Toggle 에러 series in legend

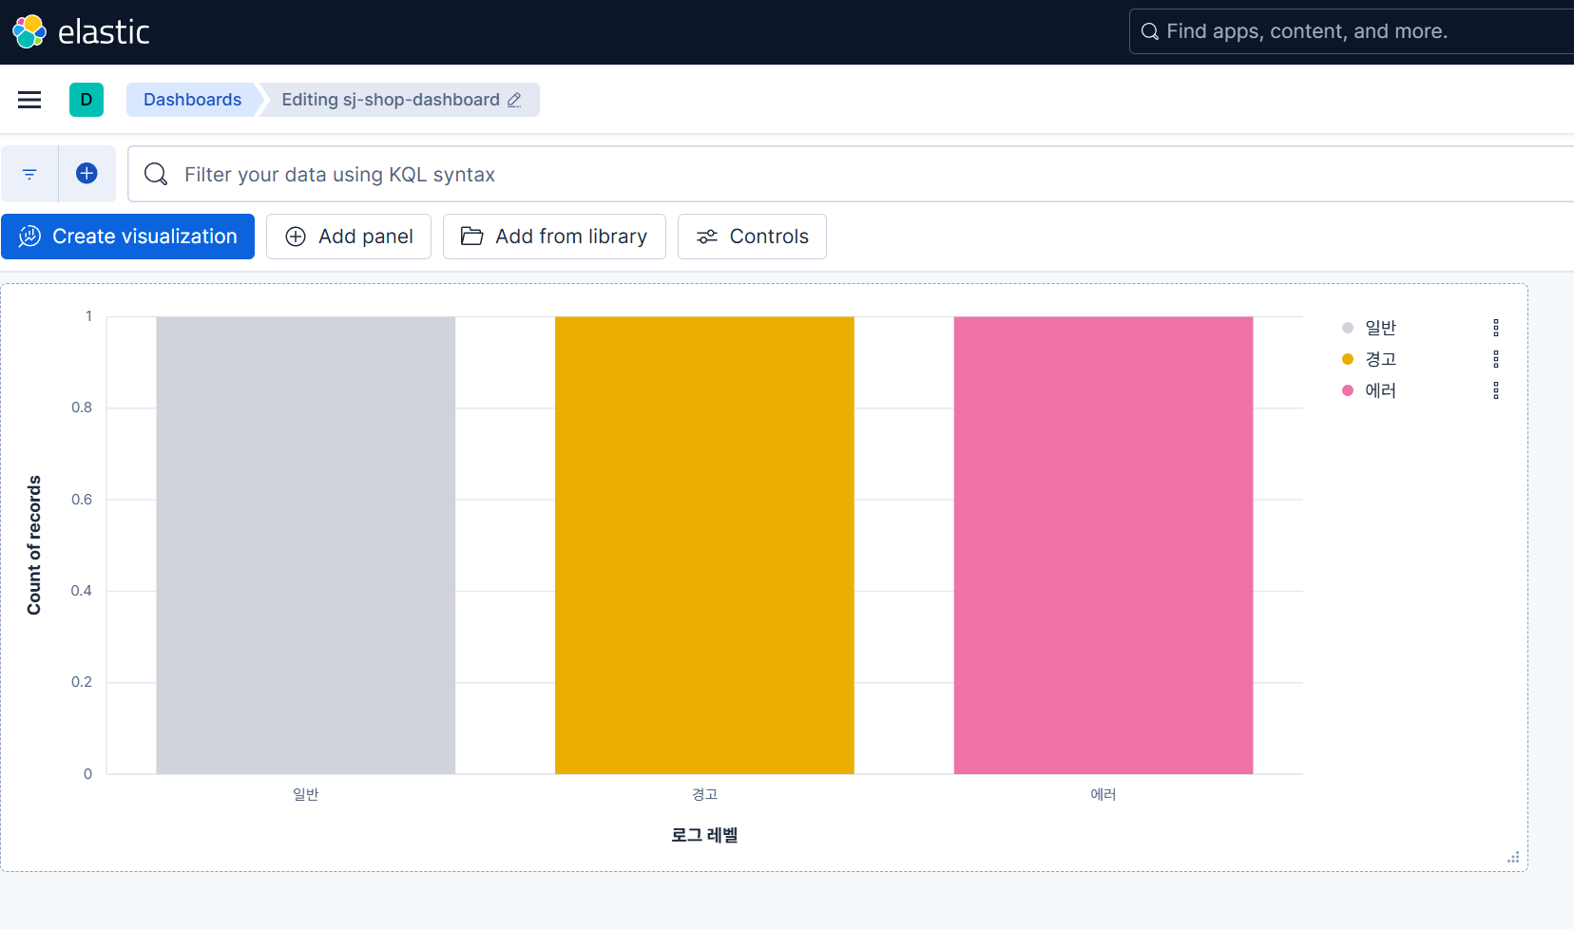(x=1380, y=390)
